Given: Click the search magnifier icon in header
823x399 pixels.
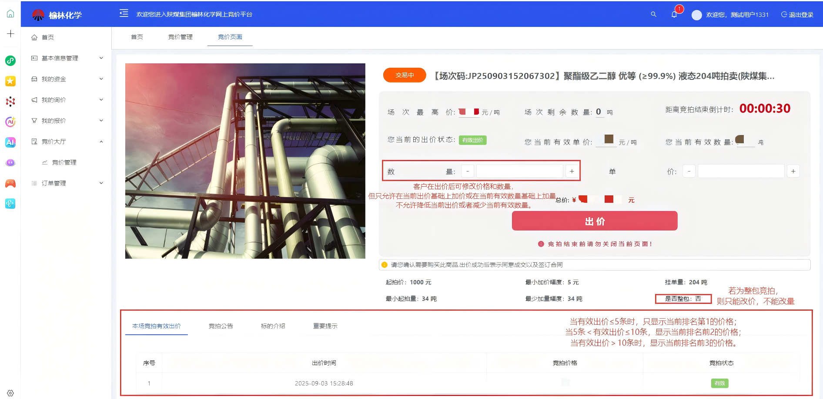Looking at the screenshot, I should pyautogui.click(x=653, y=14).
